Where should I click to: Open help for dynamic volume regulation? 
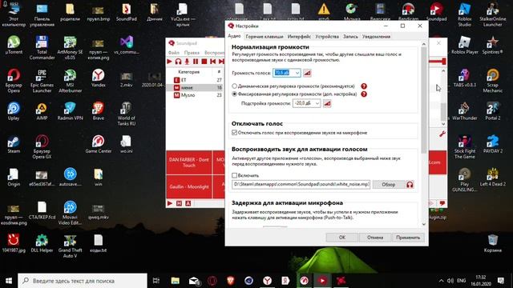[x=364, y=86]
